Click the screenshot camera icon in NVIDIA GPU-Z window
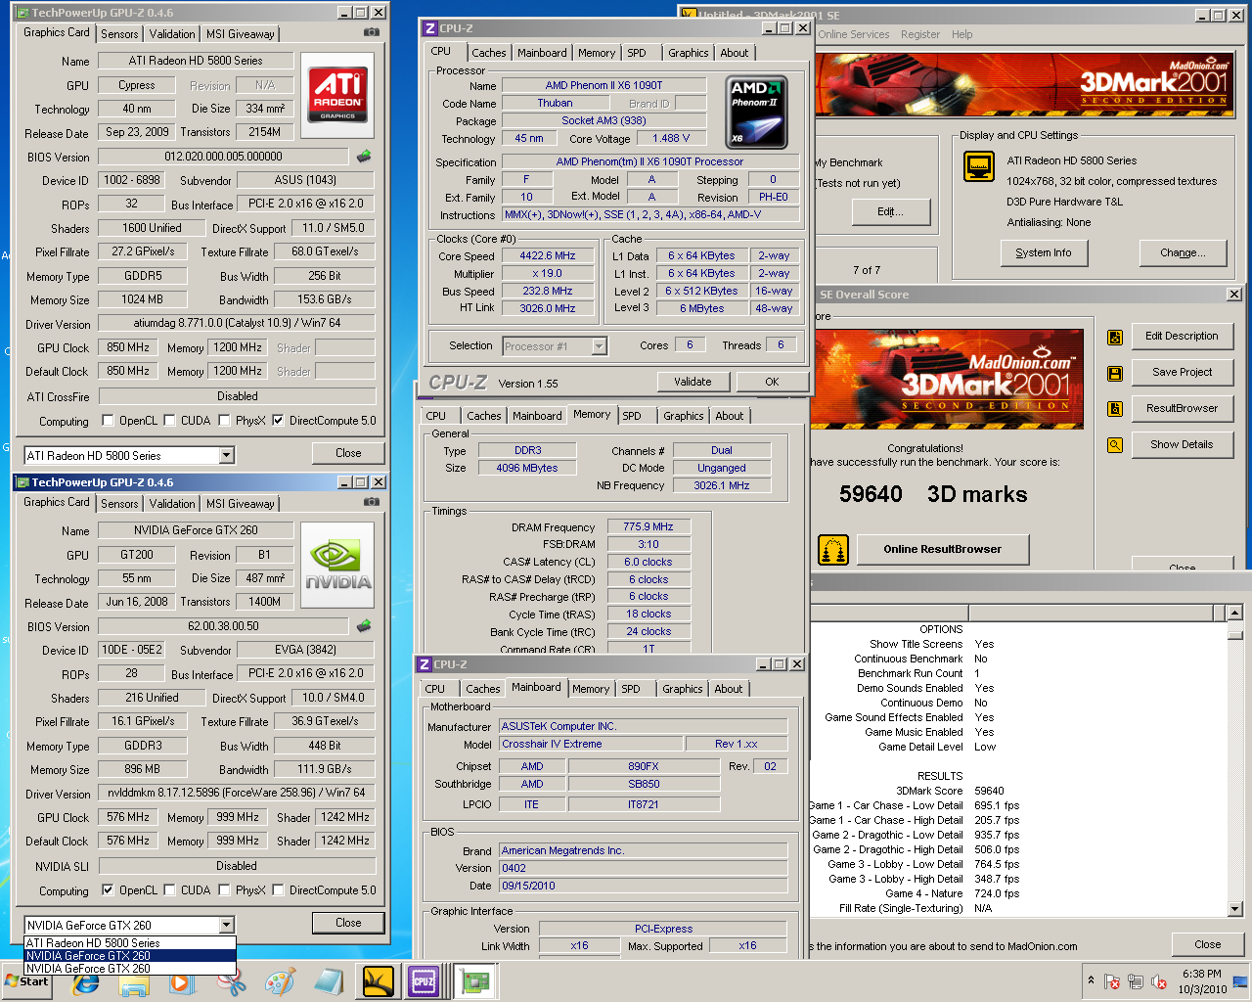Image resolution: width=1252 pixels, height=1002 pixels. coord(371,502)
